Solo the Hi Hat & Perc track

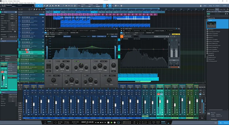pyautogui.click(x=25, y=21)
